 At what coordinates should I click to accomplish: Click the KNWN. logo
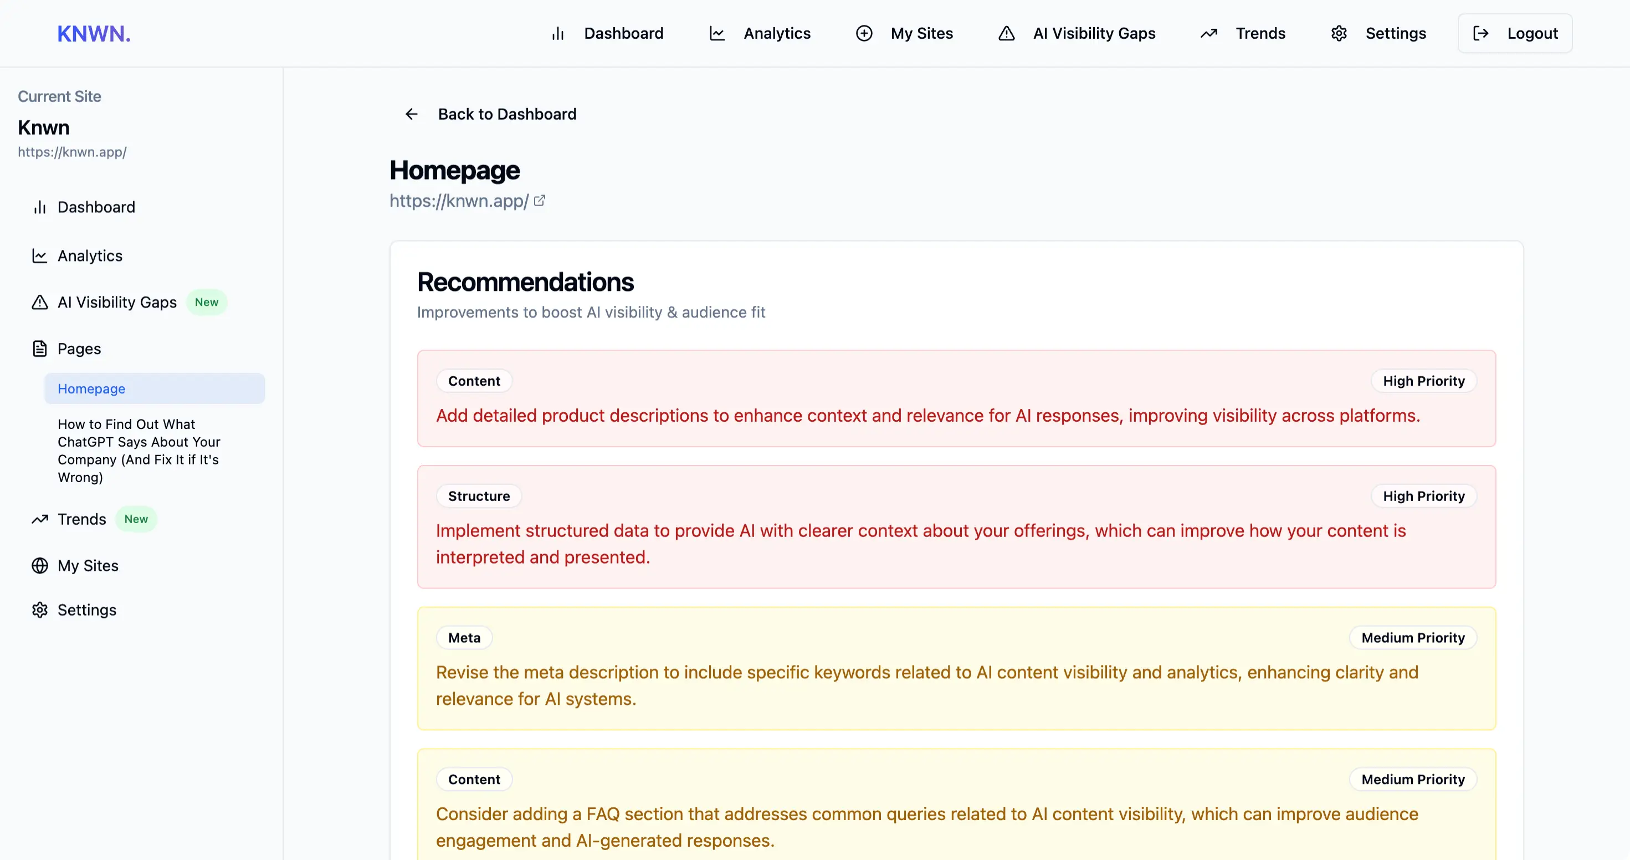click(x=94, y=34)
